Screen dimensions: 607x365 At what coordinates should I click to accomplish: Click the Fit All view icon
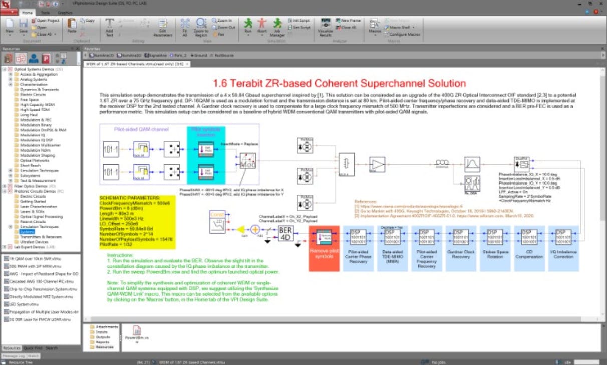click(185, 26)
